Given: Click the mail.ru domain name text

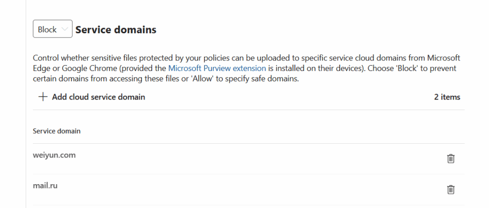Looking at the screenshot, I should [45, 186].
